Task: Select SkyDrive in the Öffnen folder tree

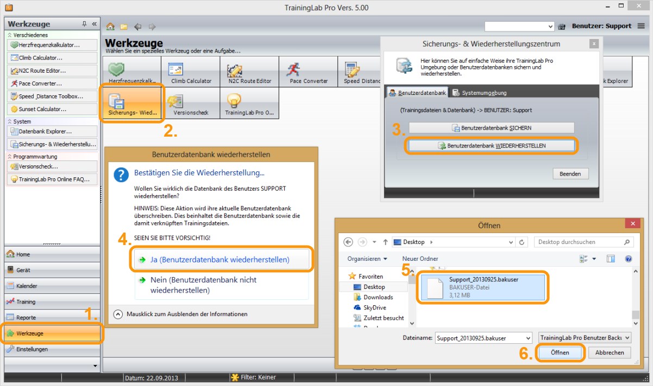Action: pos(375,307)
